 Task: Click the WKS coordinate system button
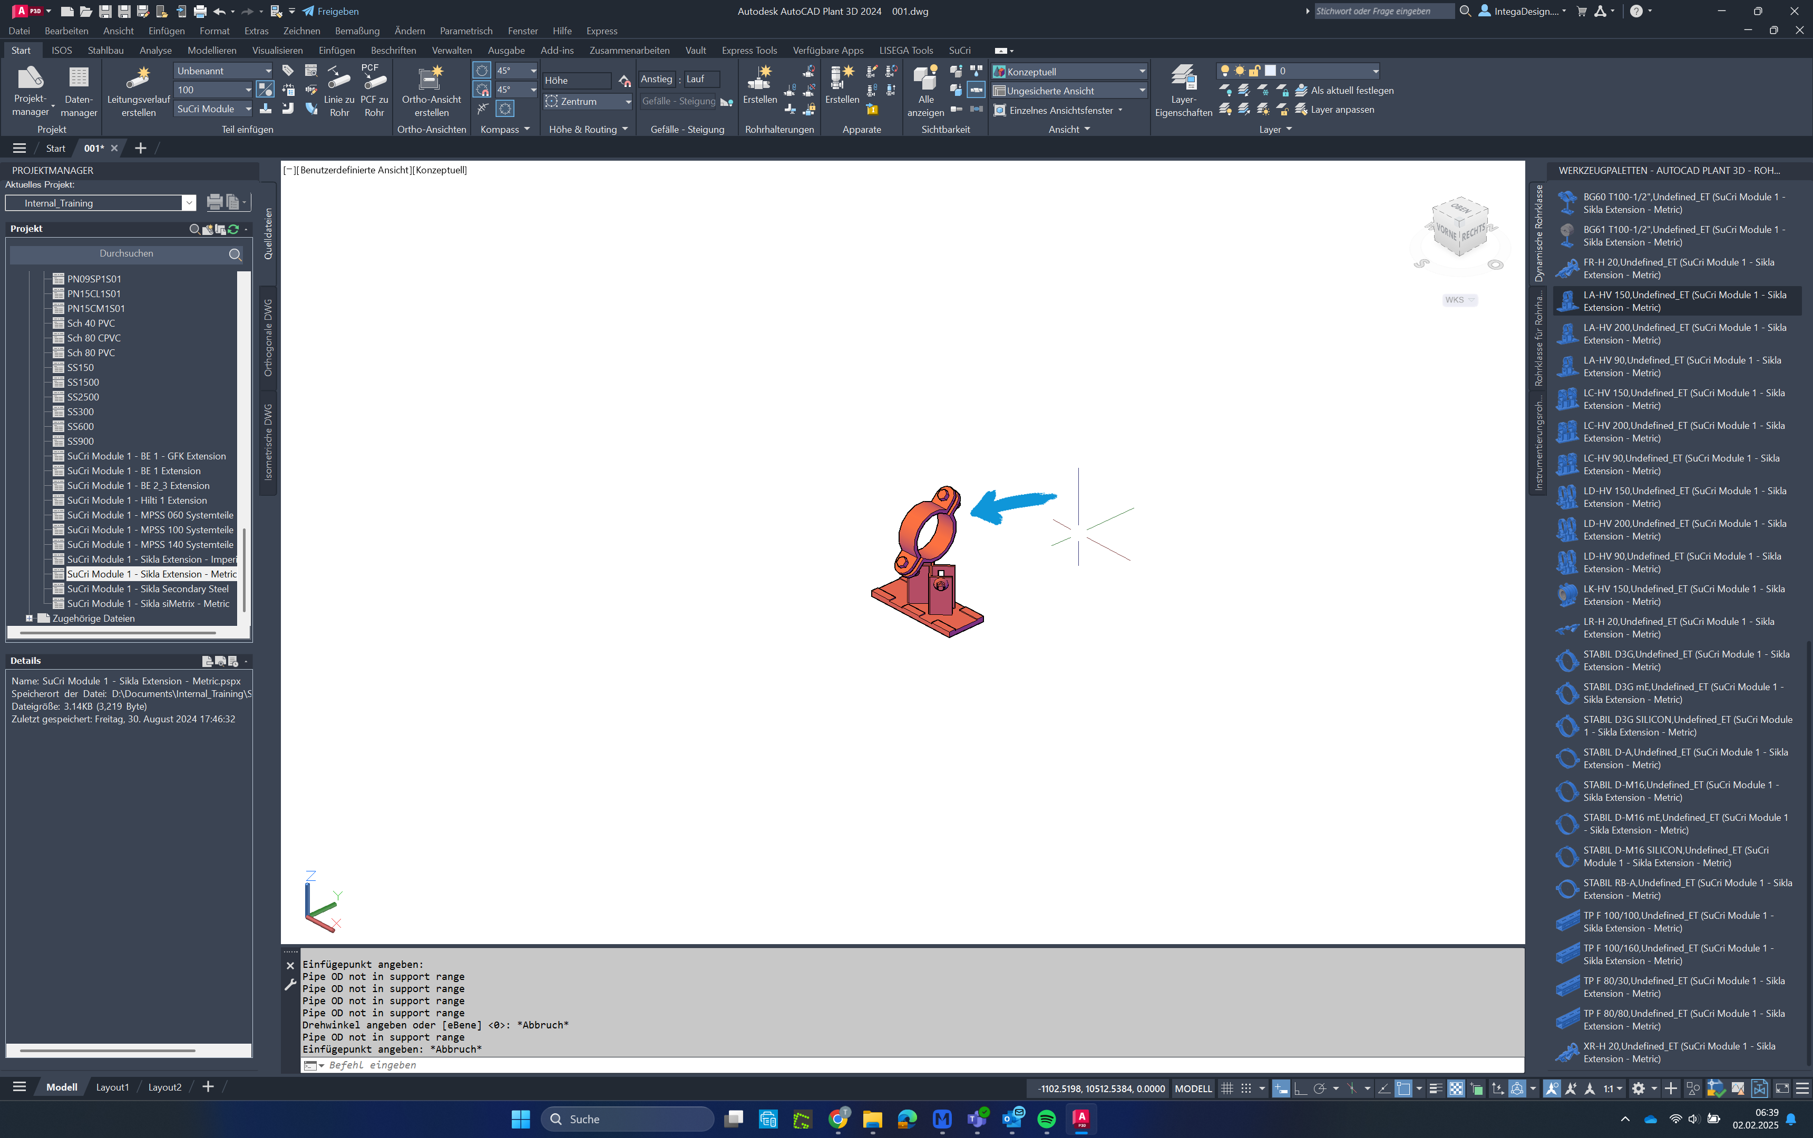[1459, 300]
